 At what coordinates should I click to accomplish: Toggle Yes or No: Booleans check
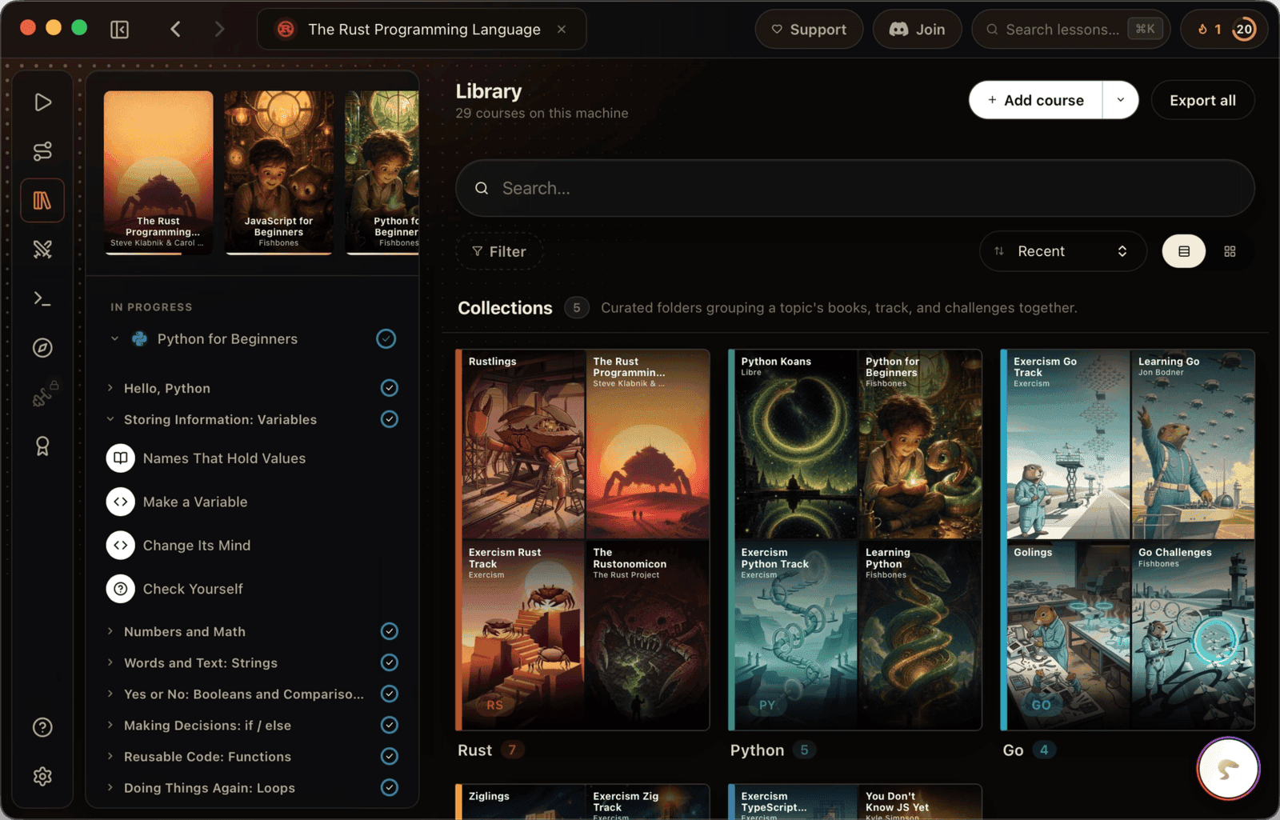(x=390, y=694)
